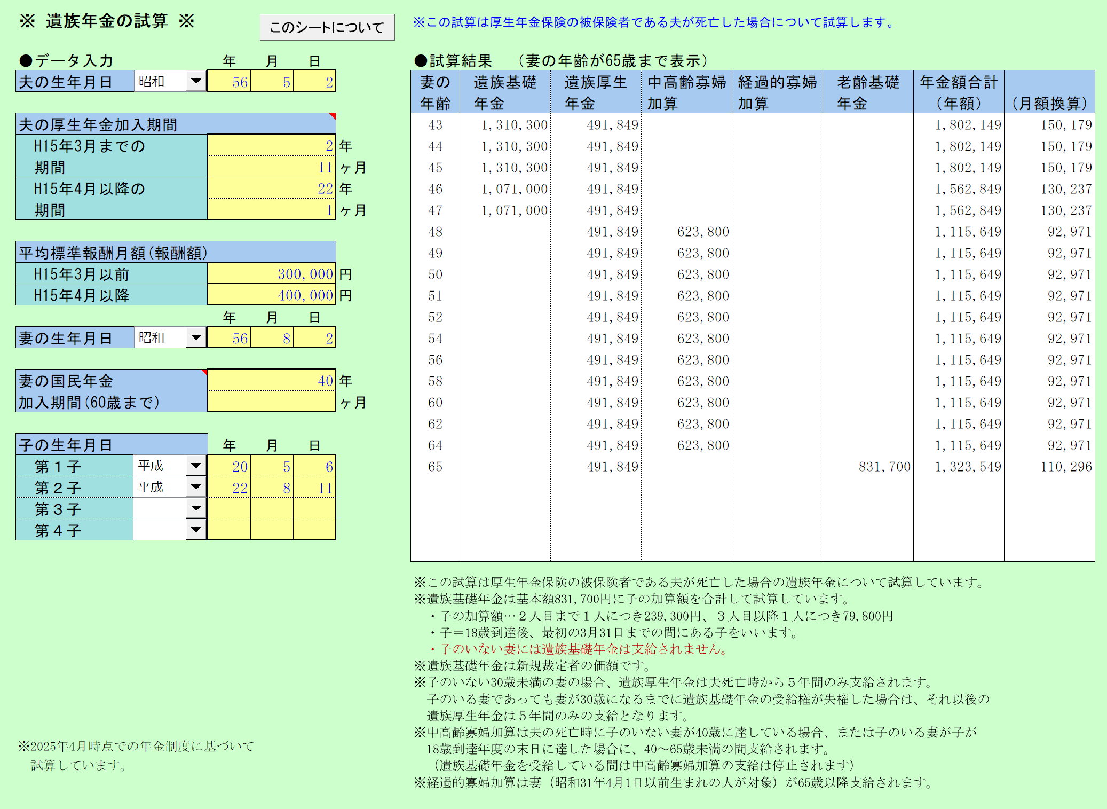
Task: Click the 300,000 yen remuneration field
Action: [x=271, y=274]
